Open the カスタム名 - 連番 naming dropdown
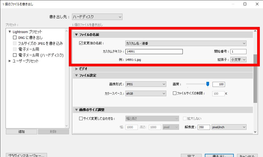 186,43
